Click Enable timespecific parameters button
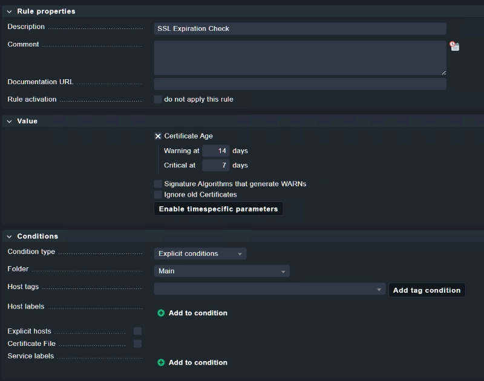The height and width of the screenshot is (381, 484). 218,209
